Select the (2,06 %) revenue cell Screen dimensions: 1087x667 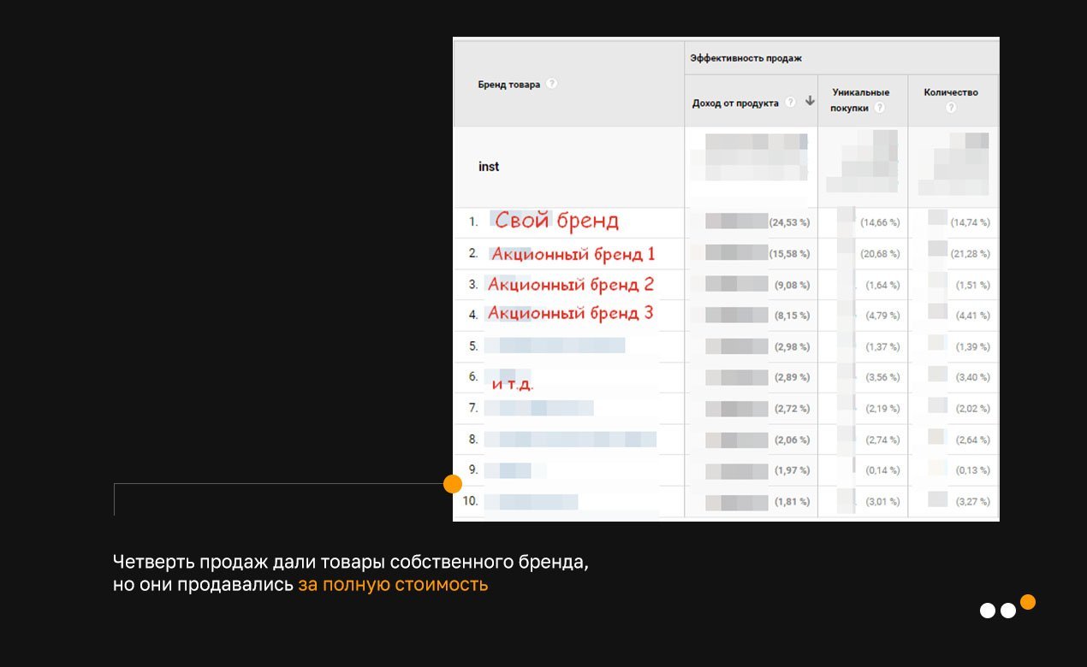coord(792,440)
